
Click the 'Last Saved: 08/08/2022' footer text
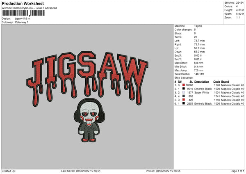[x=81, y=171]
